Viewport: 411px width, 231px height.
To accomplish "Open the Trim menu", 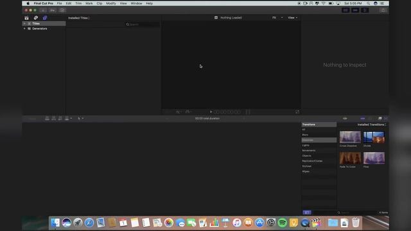I will click(78, 3).
